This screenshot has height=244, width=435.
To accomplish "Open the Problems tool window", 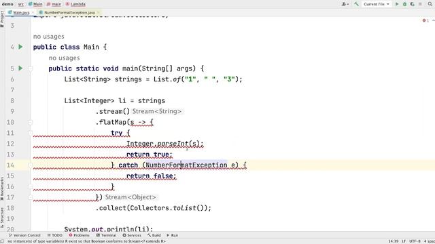I will [x=79, y=235].
